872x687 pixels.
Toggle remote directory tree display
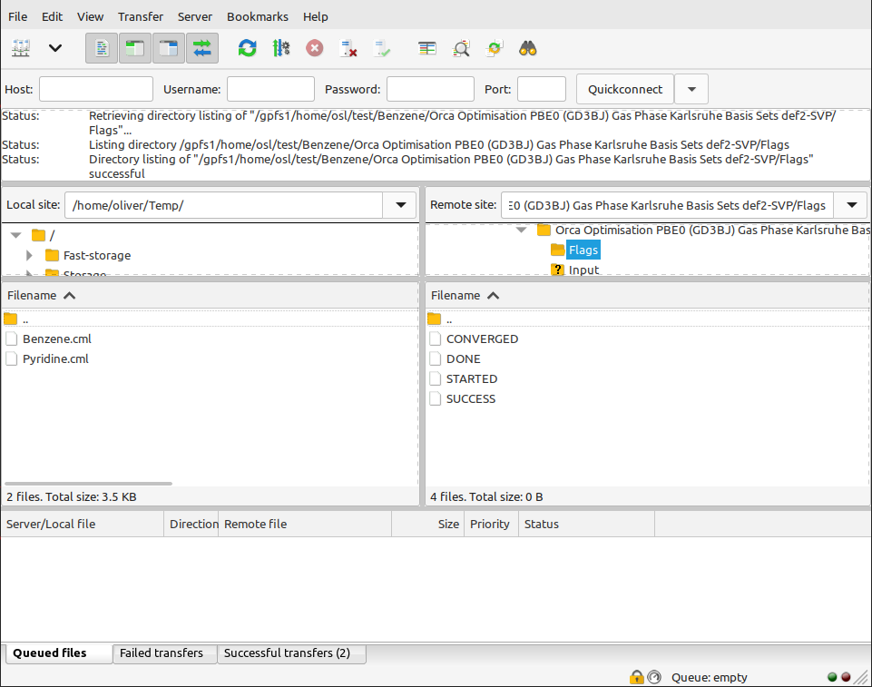(x=169, y=48)
